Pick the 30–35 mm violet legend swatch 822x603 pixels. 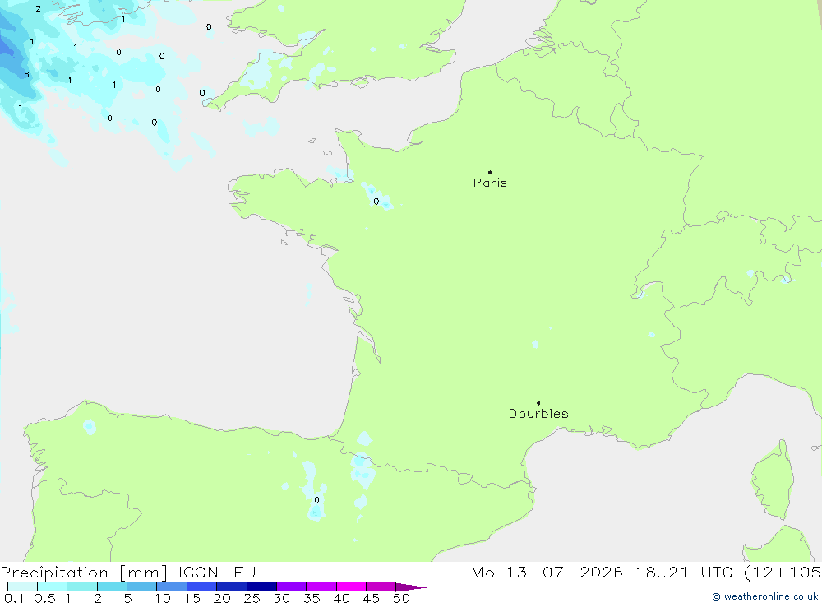tap(292, 587)
